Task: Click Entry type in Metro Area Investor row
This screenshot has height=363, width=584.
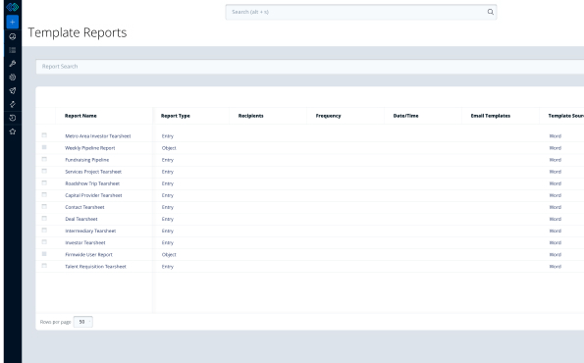Action: [x=168, y=136]
